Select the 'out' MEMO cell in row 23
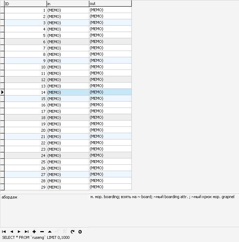 110,149
